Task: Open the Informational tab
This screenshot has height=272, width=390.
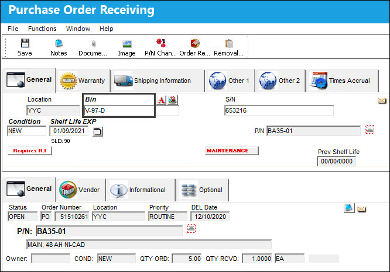Action: (141, 190)
